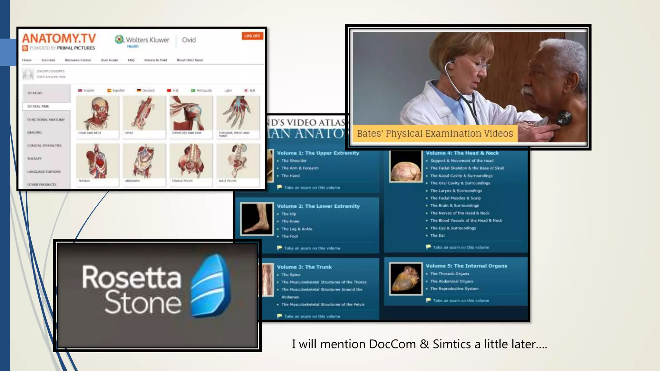Select the 3D ATLAS sidebar tab
Viewport: 660px width, 371px height.
click(46, 93)
